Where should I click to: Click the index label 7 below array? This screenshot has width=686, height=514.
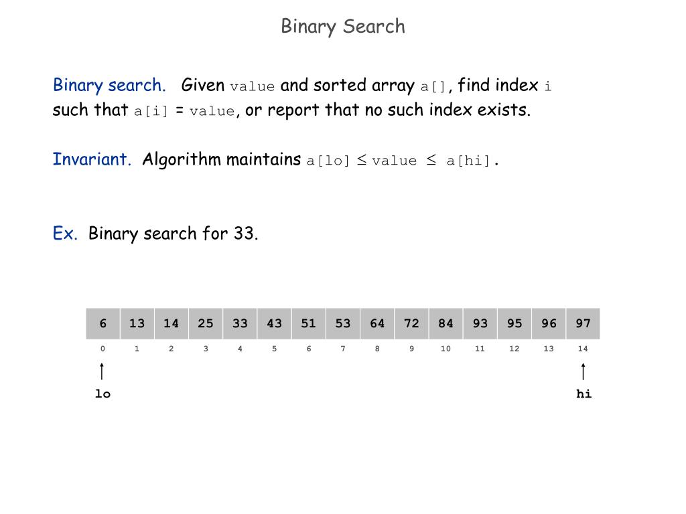coord(343,348)
